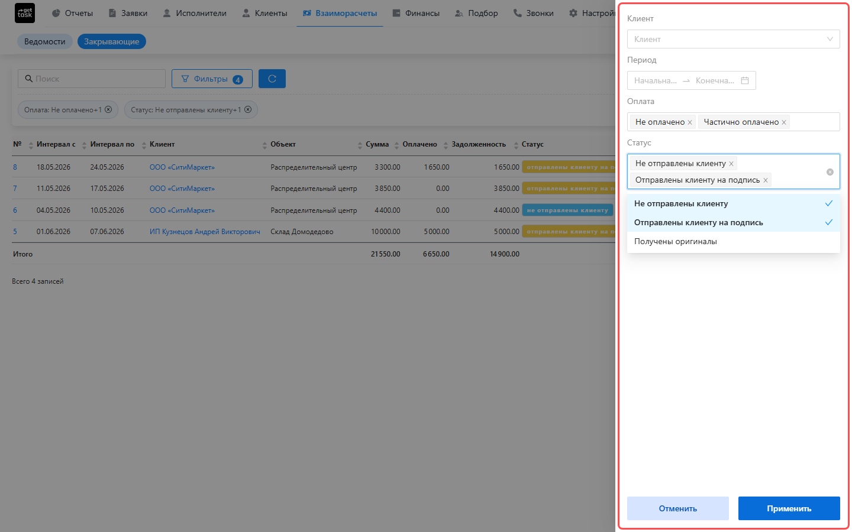Click the refresh icon button
Image resolution: width=852 pixels, height=532 pixels.
pyautogui.click(x=272, y=79)
